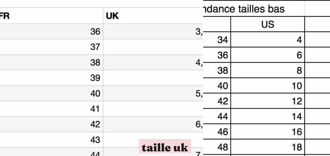Click the pink 'taille uk' label

coord(165,147)
